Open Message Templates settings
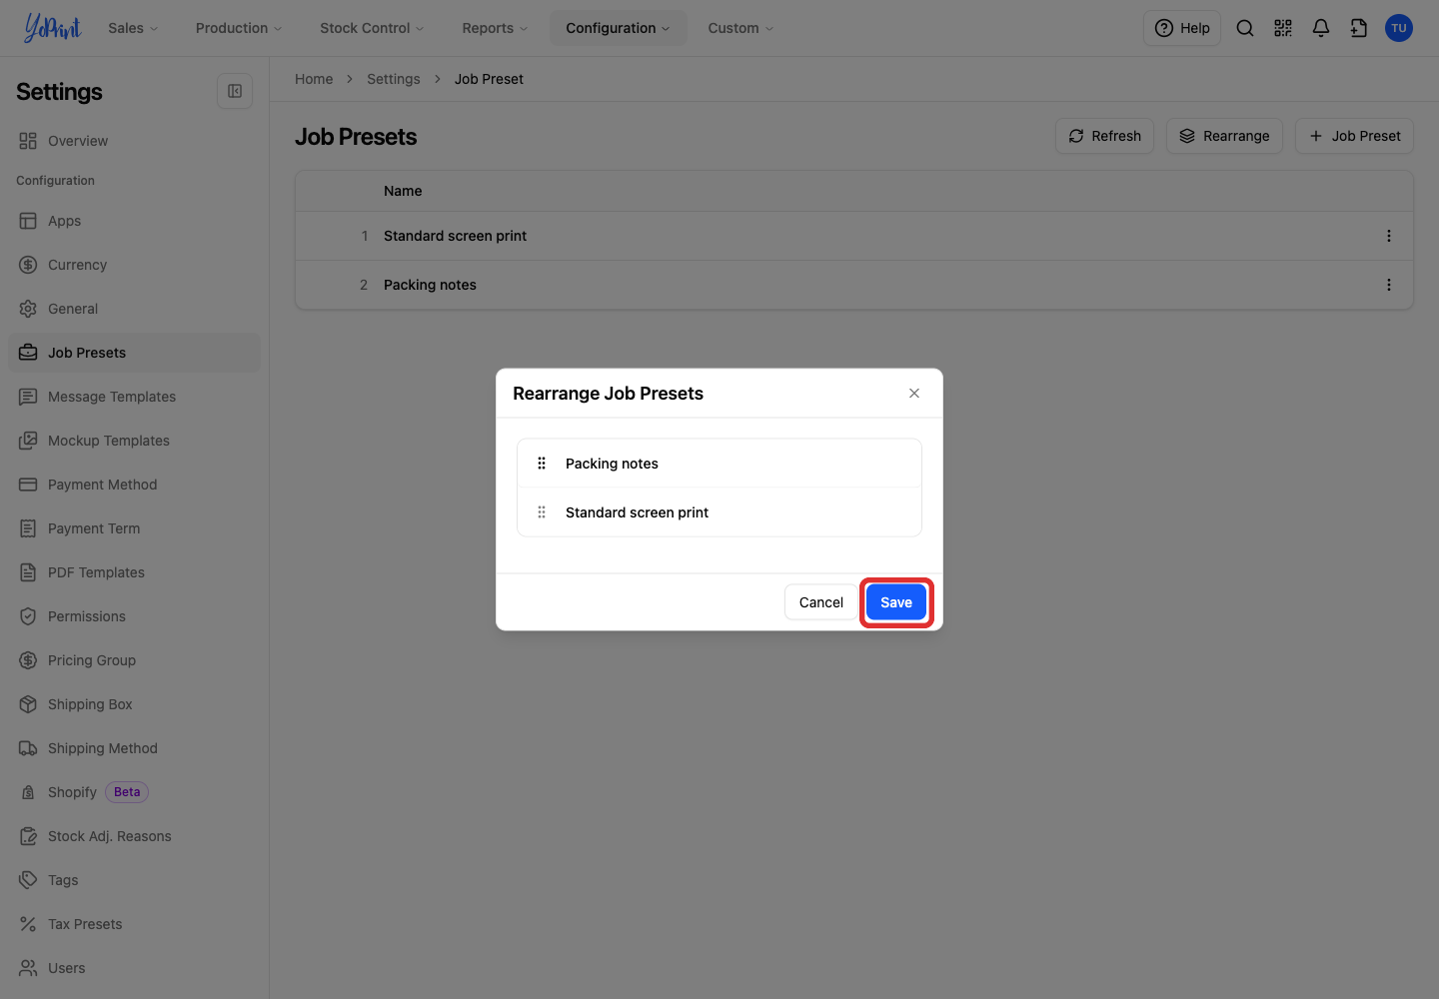The image size is (1439, 999). tap(134, 397)
